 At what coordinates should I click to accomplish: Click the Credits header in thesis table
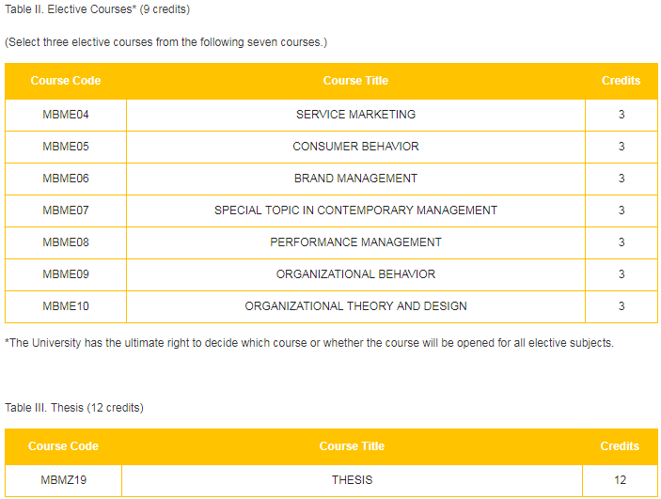[x=620, y=446]
